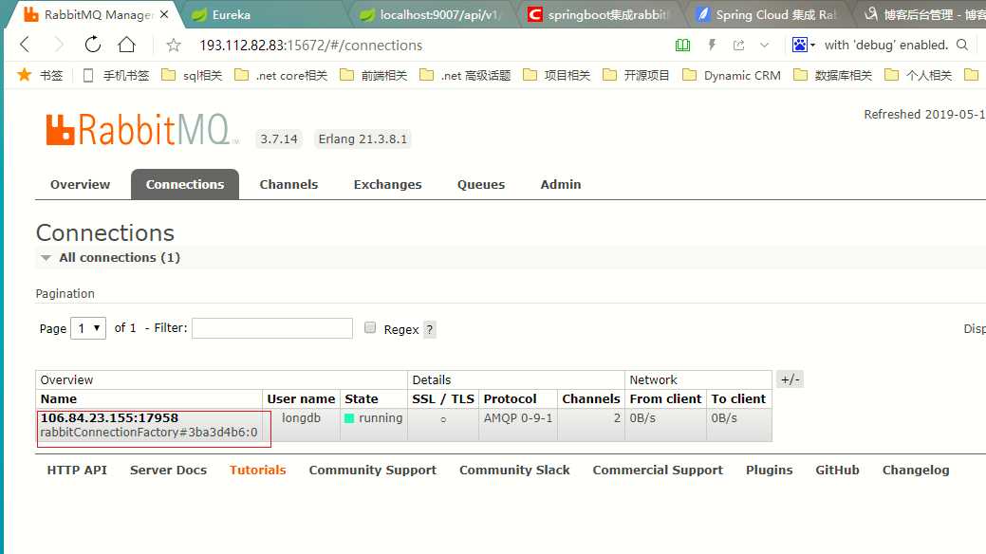Open the sql相关 bookmark folder
This screenshot has width=986, height=554.
tap(192, 76)
